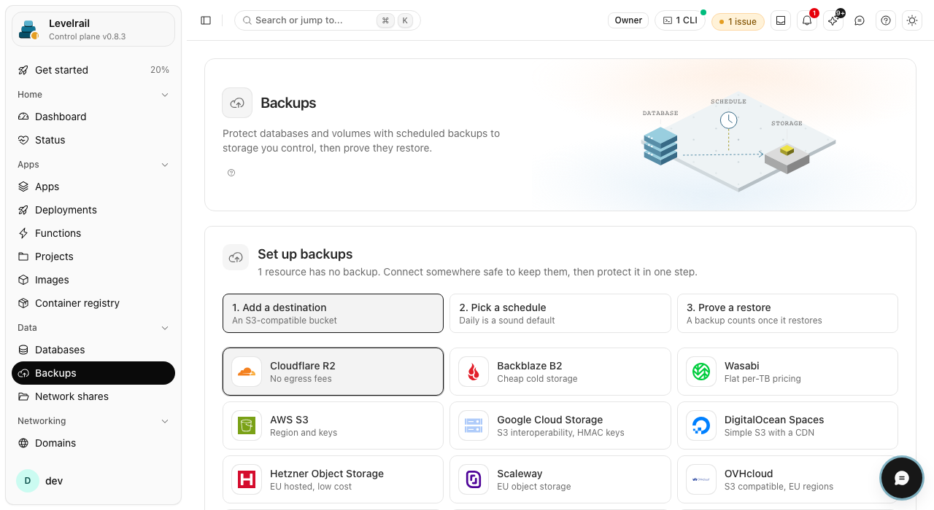The height and width of the screenshot is (510, 934).
Task: Click the Backblaze B2 flame icon
Action: pos(474,372)
